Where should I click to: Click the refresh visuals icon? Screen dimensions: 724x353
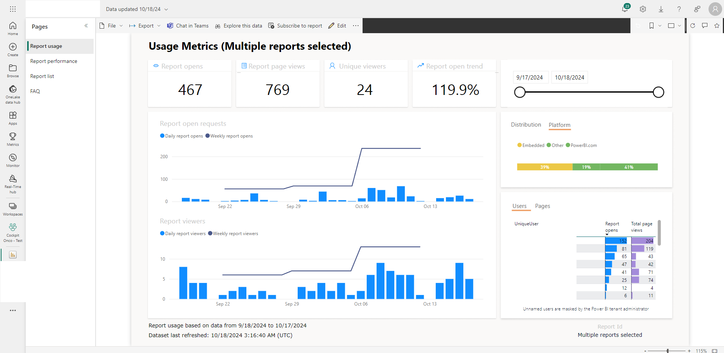(693, 26)
